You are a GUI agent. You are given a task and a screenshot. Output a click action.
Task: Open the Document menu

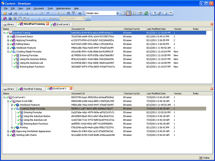pyautogui.click(x=39, y=8)
